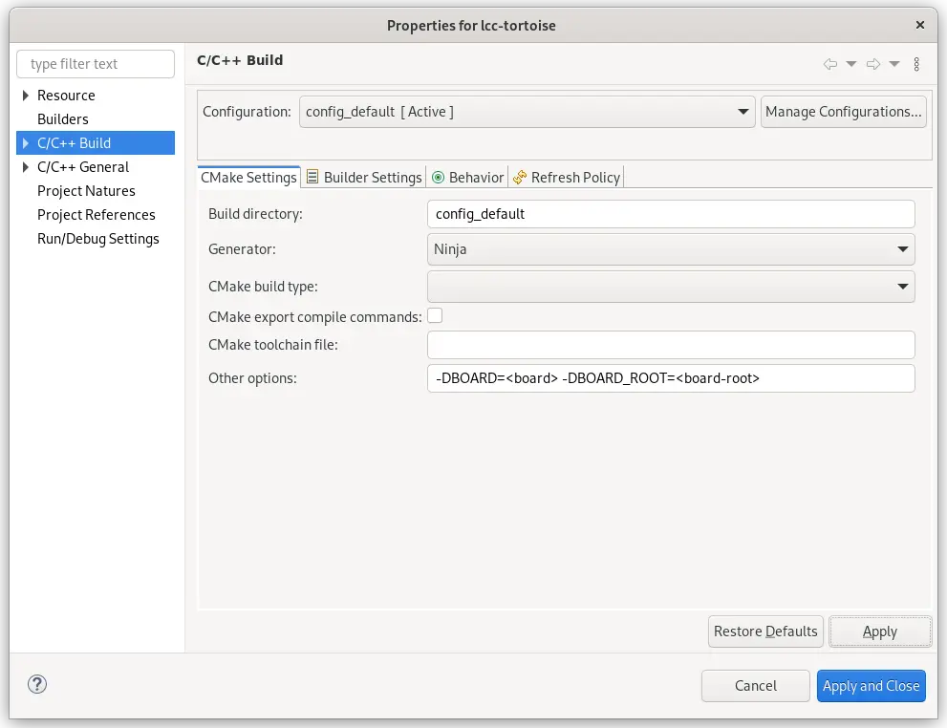Switch to the Behavior tab
Viewport: 947px width, 728px height.
[x=474, y=177]
